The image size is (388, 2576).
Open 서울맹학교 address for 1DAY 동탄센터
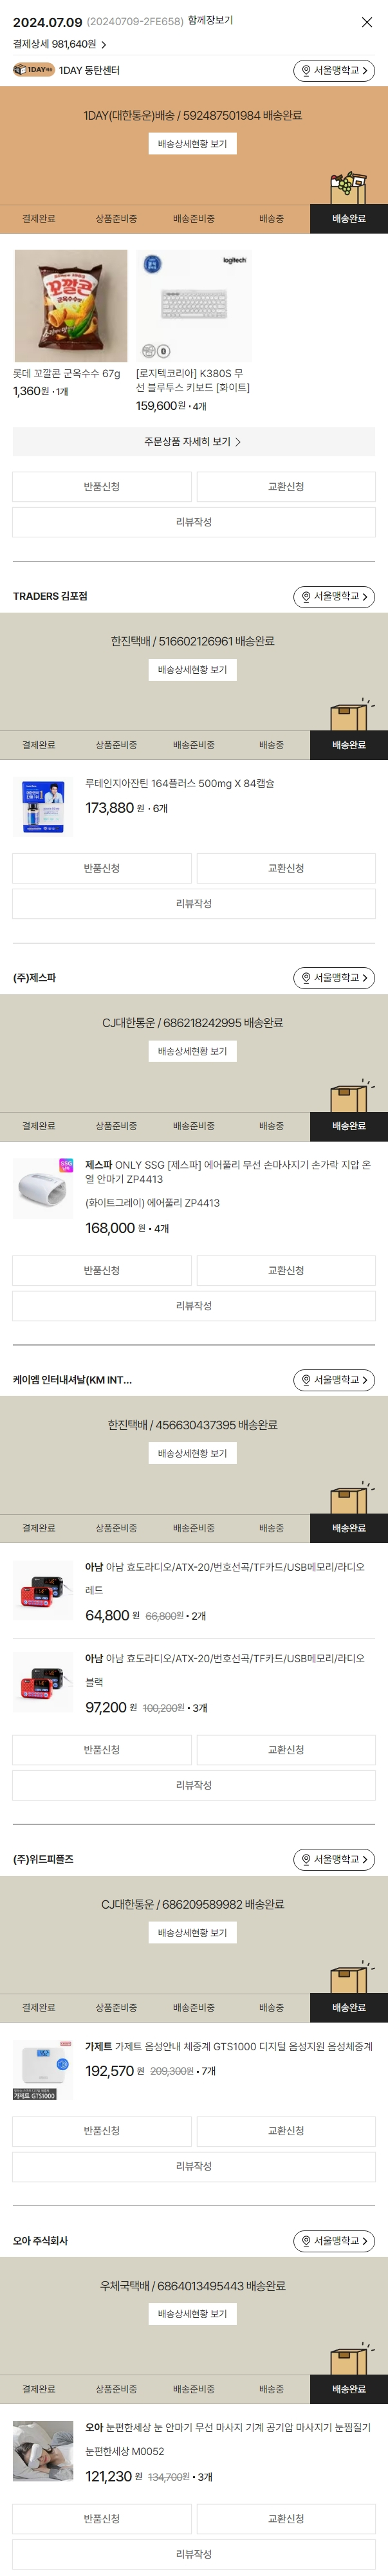(x=333, y=71)
